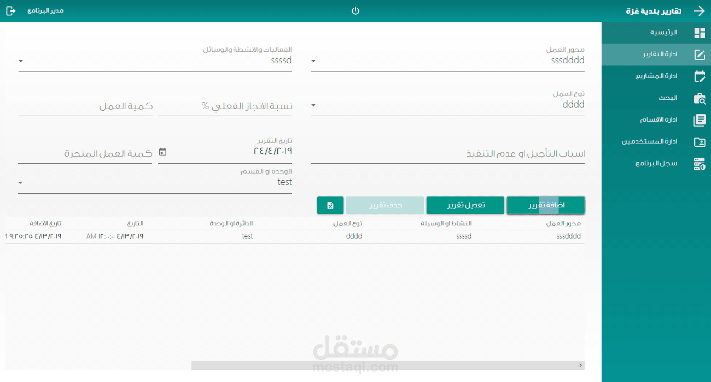Click the حذف تقرير button
The height and width of the screenshot is (382, 711).
[385, 205]
